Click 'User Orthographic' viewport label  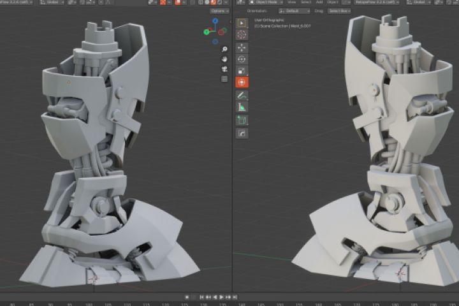pos(269,20)
